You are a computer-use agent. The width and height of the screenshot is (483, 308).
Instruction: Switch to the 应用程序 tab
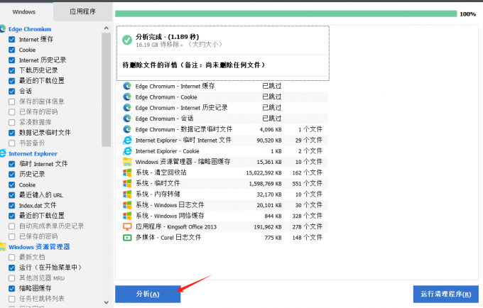[x=82, y=11]
